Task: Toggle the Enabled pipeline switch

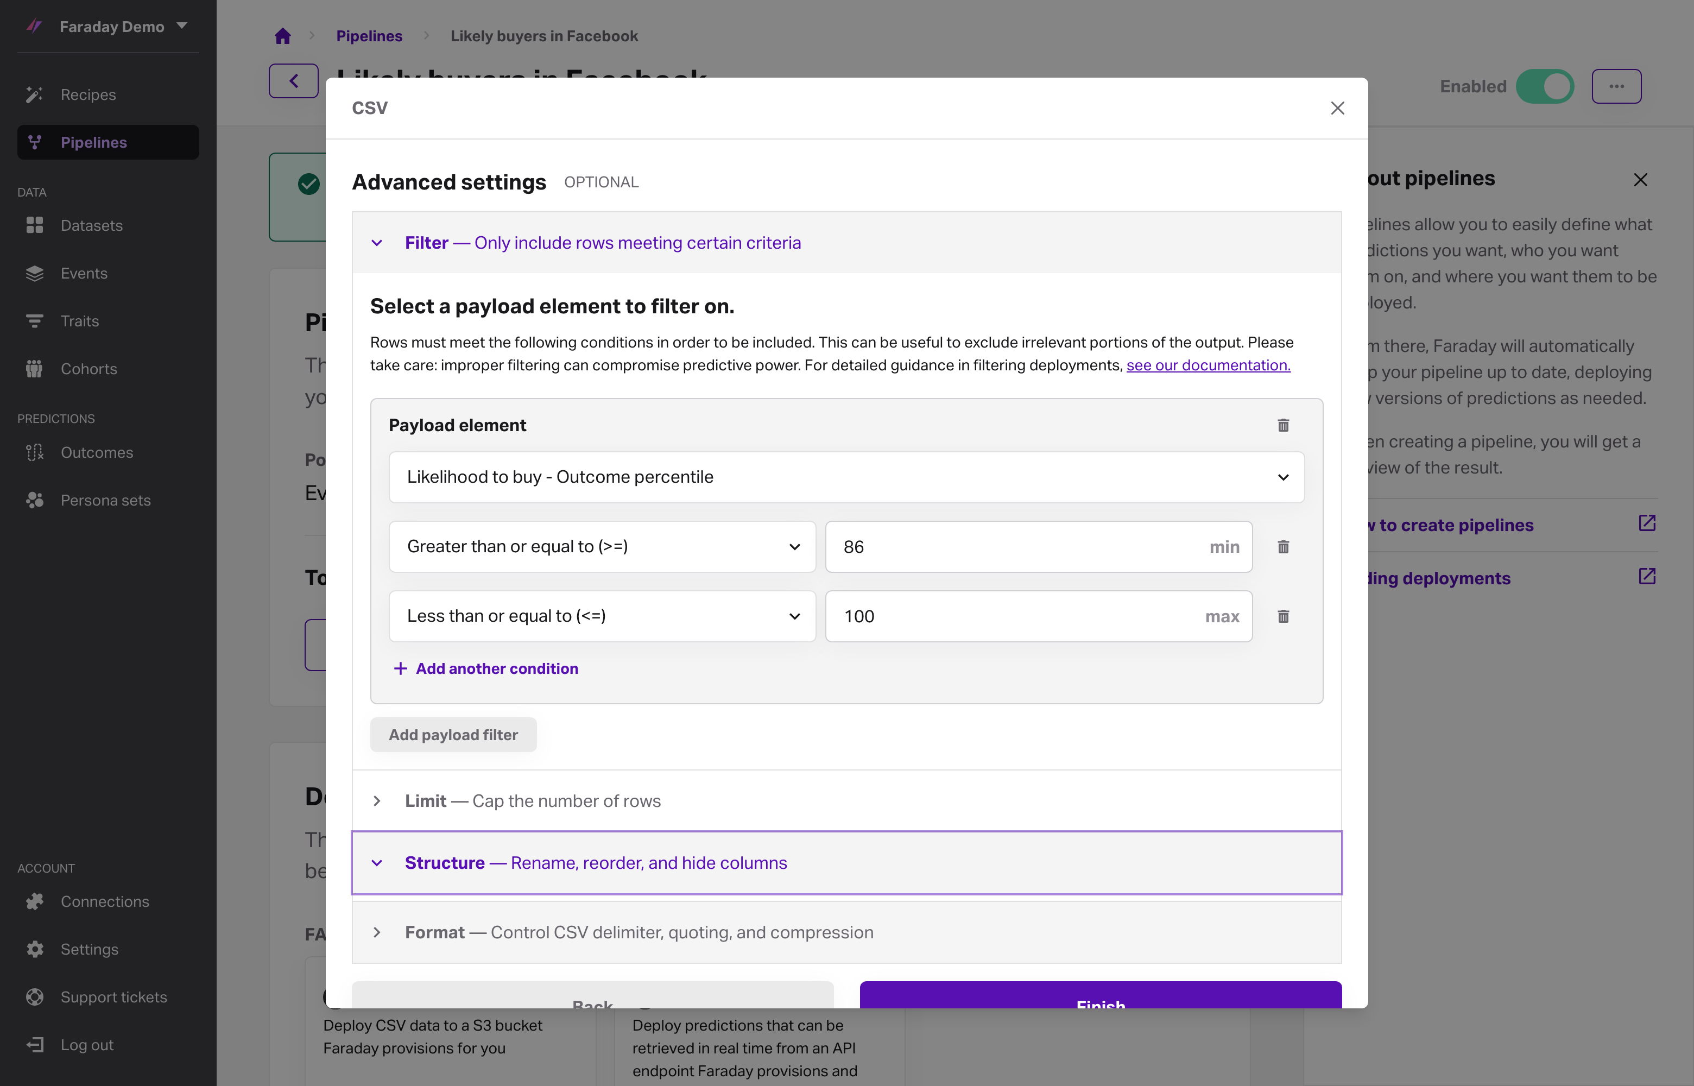Action: point(1545,86)
